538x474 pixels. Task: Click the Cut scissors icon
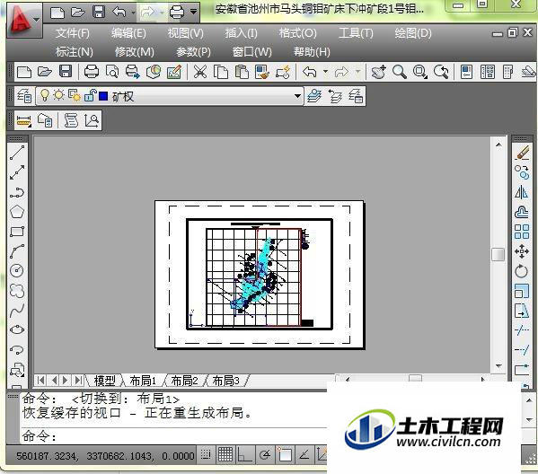(200, 72)
